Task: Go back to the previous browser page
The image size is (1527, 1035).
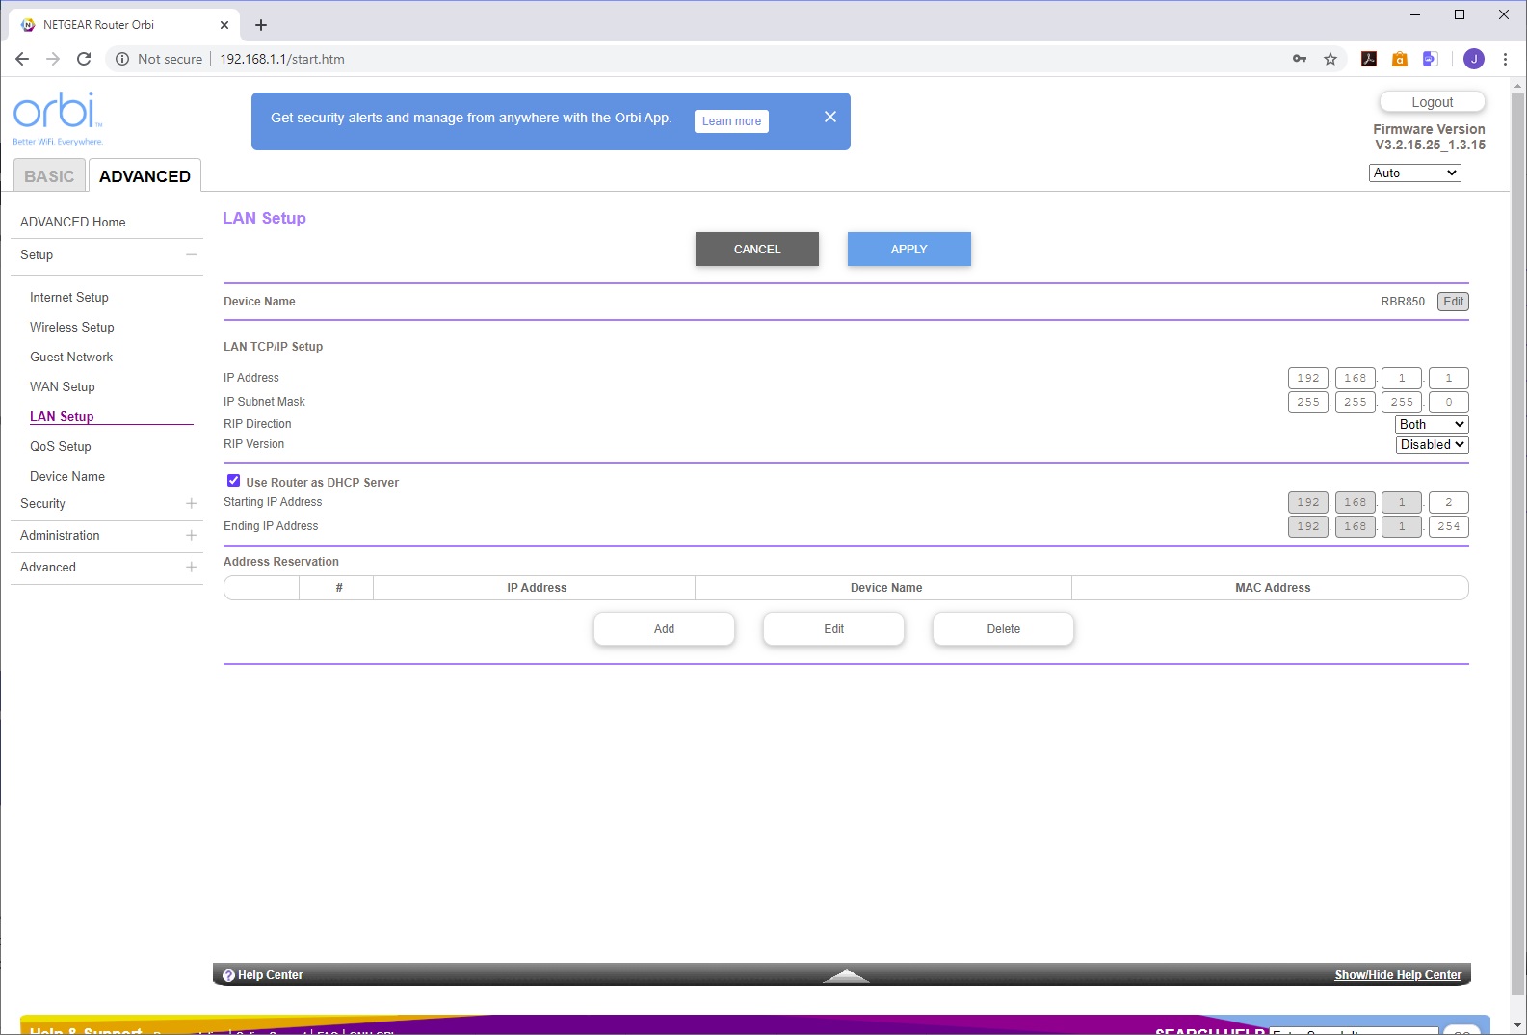Action: point(22,59)
